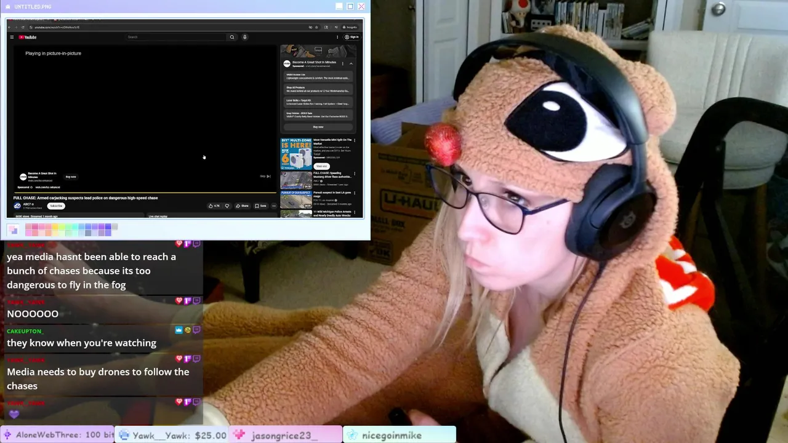788x443 pixels.
Task: Pick the gray swatch at palette end
Action: [115, 227]
